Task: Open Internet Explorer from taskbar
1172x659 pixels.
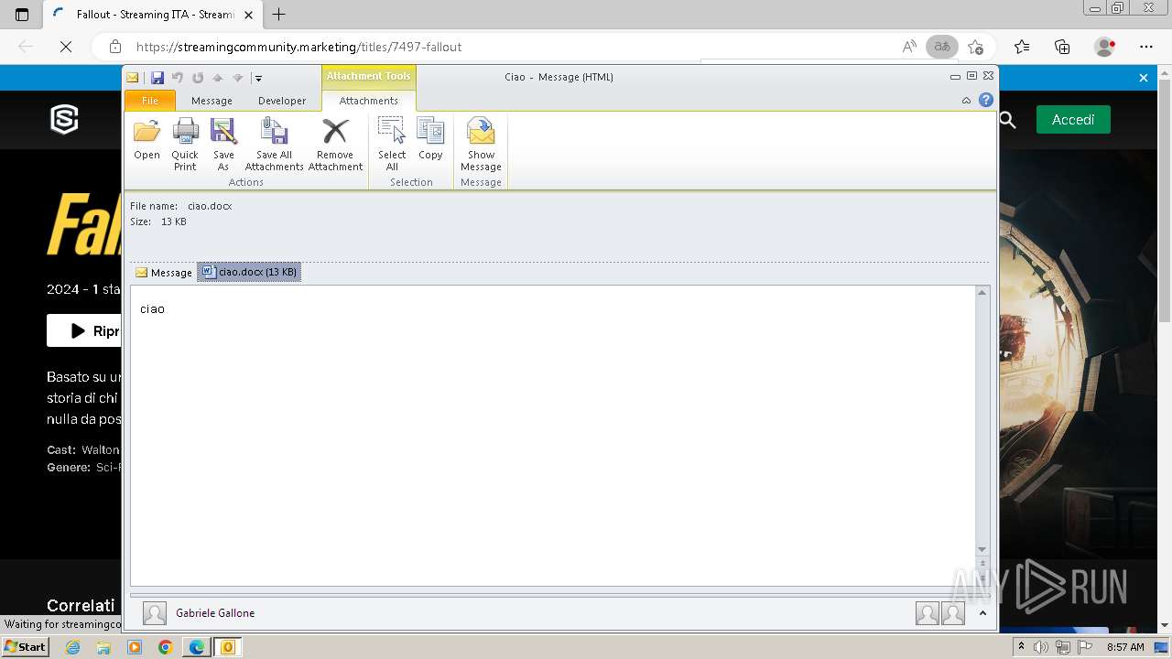Action: pyautogui.click(x=73, y=647)
